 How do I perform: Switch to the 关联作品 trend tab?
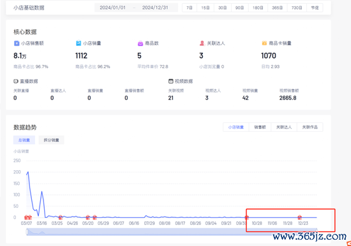click(310, 127)
